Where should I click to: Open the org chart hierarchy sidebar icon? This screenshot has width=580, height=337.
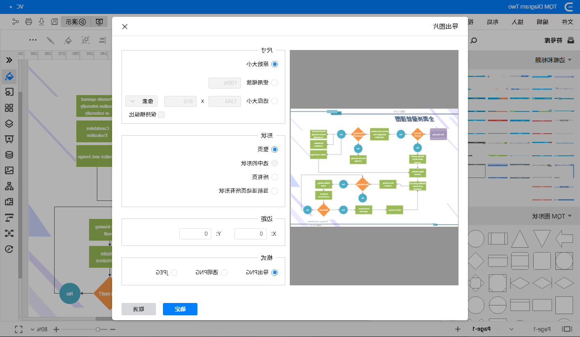tap(9, 187)
